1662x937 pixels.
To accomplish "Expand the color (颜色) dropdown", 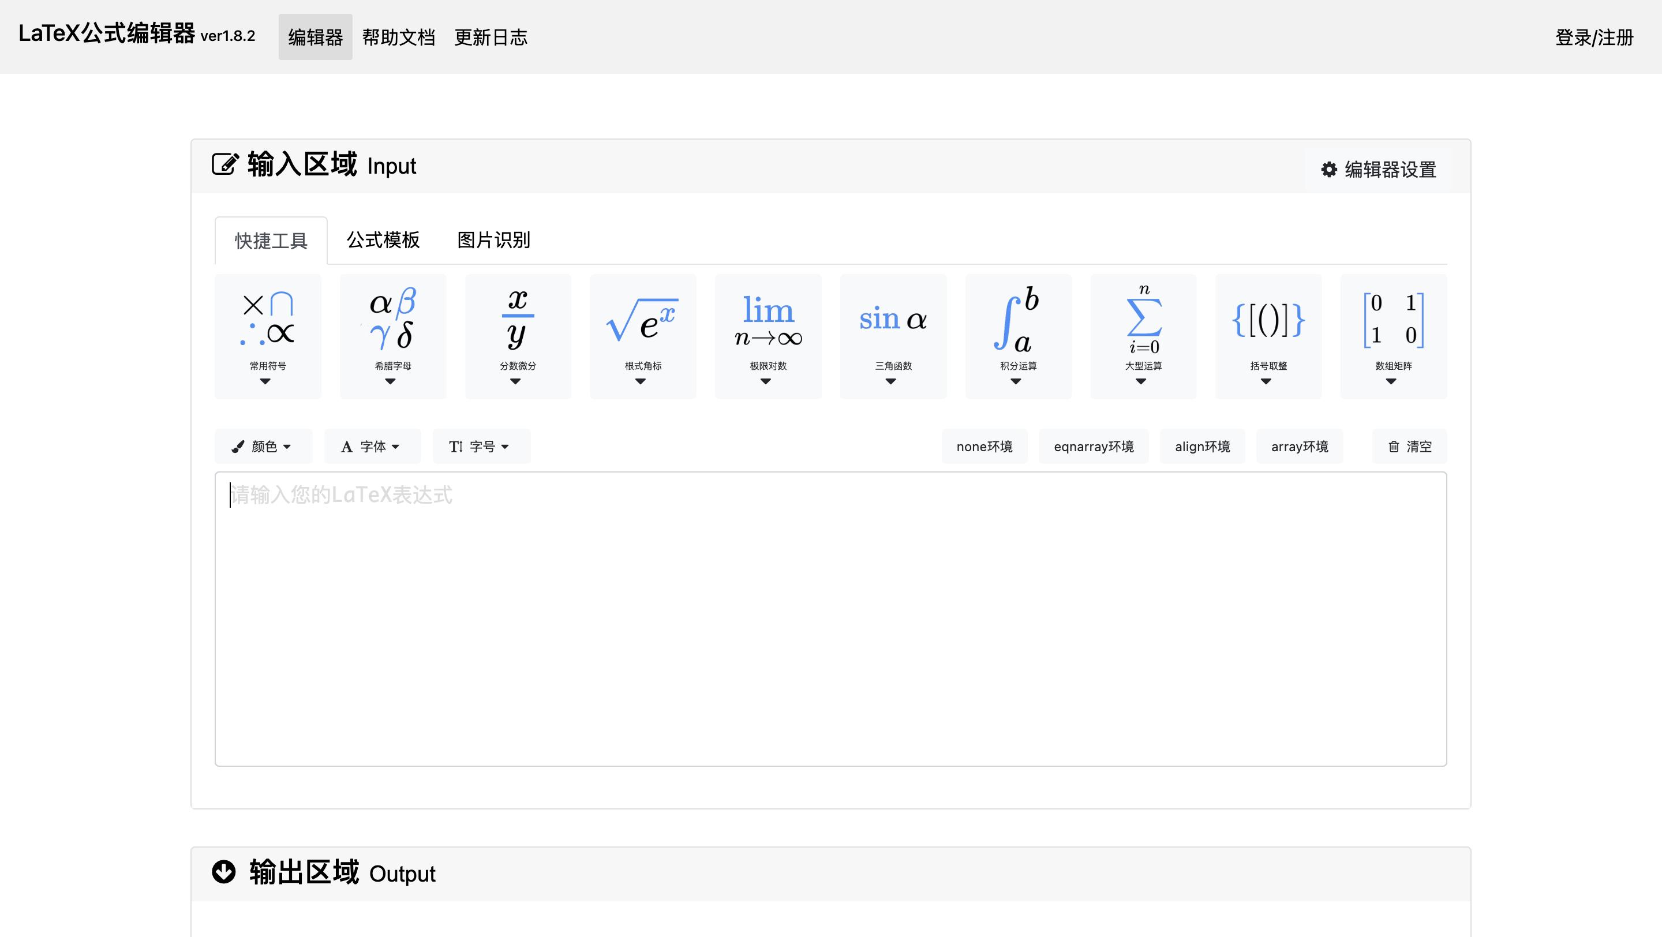I will point(263,446).
